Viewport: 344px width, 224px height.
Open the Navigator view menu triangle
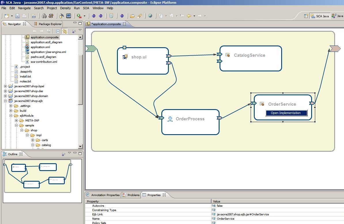pos(80,30)
